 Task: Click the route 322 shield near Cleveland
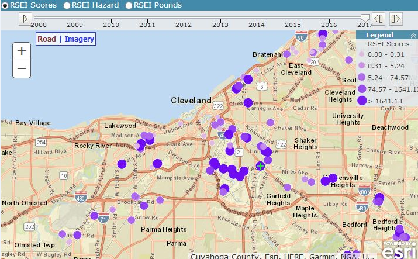(218, 106)
